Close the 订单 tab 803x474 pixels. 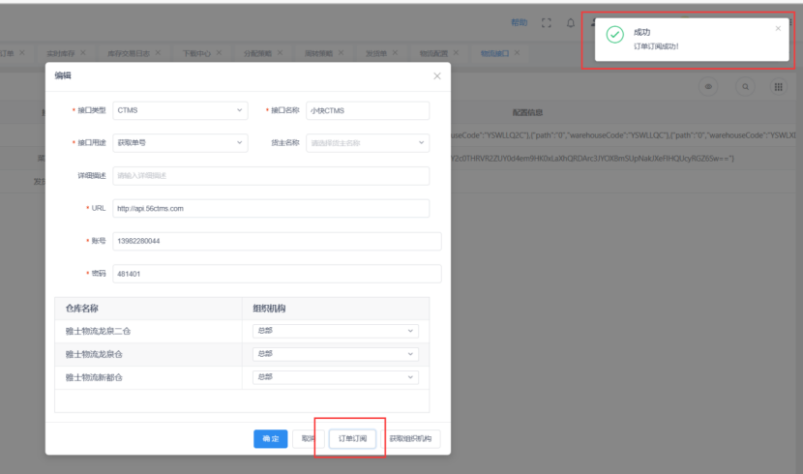(21, 53)
